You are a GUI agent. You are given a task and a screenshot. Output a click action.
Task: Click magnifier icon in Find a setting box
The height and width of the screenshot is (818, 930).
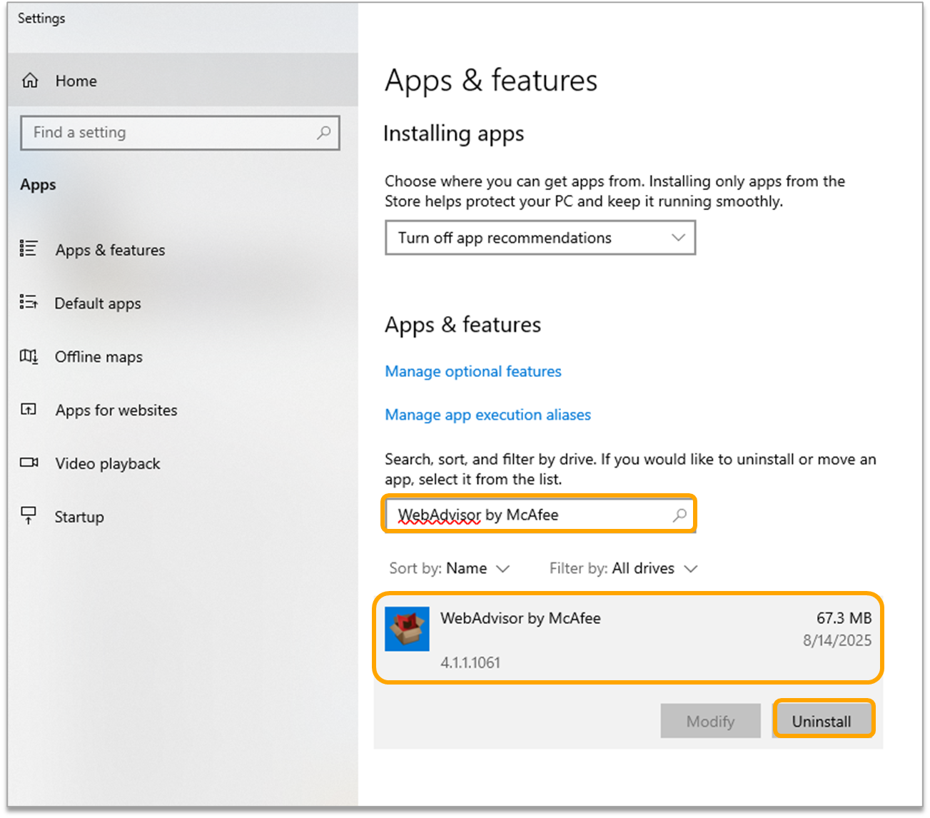(324, 132)
